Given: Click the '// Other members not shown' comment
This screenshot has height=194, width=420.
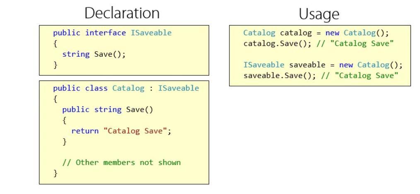Looking at the screenshot, I should (x=122, y=163).
